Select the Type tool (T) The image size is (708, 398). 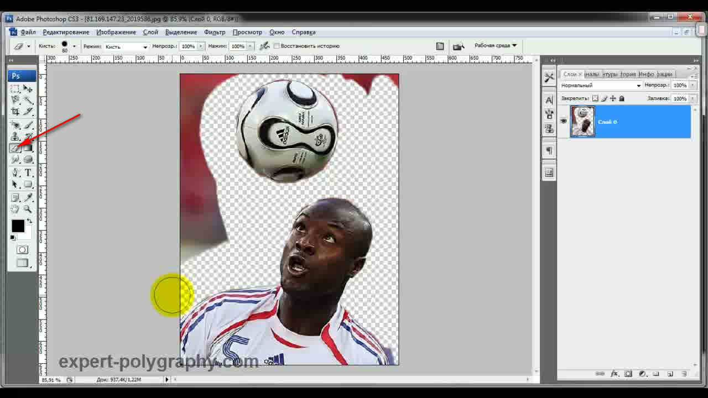pyautogui.click(x=28, y=172)
